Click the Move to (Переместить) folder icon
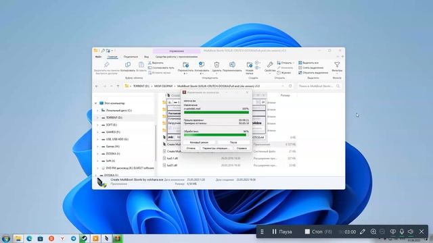Viewport: 433px width, 243px height. 185,65
